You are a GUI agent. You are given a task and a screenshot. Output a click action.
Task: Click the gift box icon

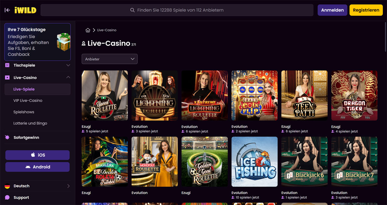pos(64,42)
